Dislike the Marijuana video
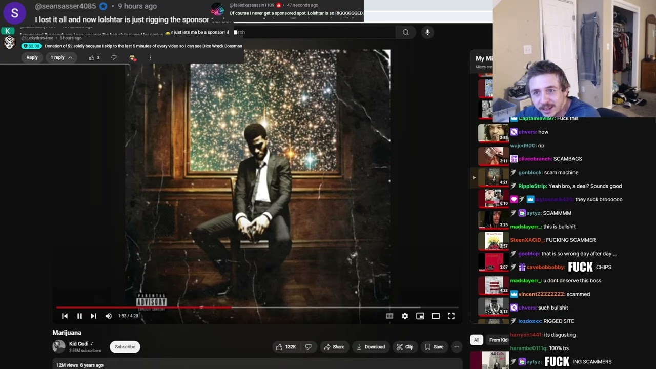 point(308,347)
